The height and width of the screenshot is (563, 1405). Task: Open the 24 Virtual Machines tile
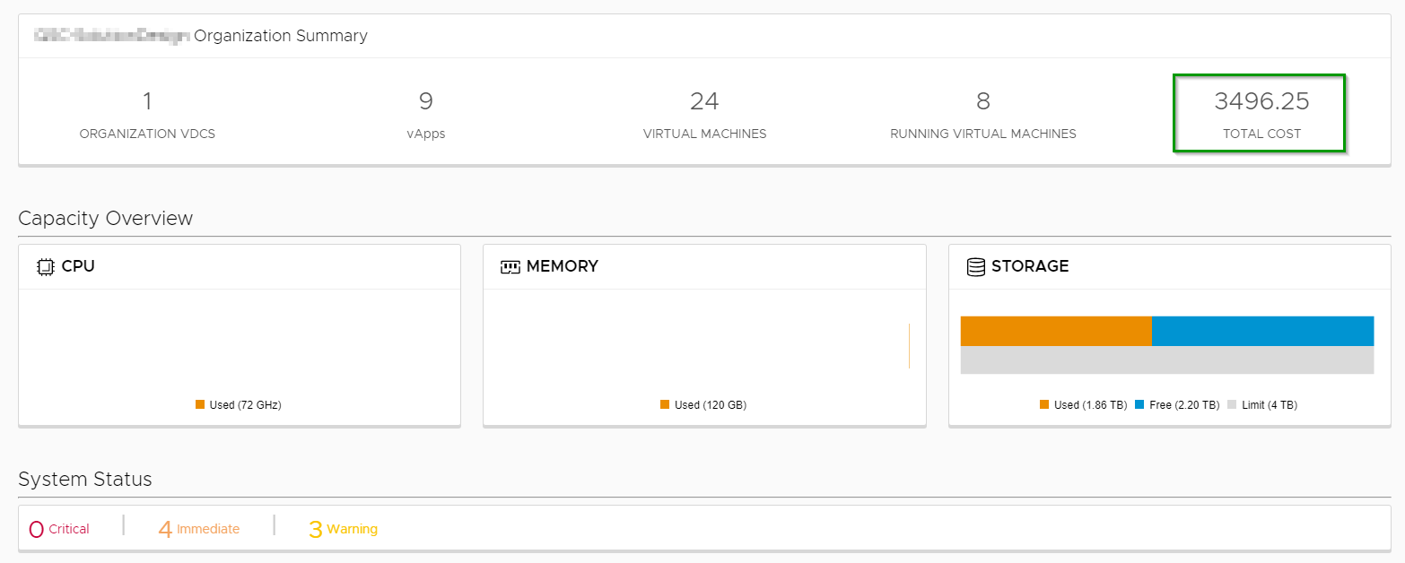click(x=704, y=114)
